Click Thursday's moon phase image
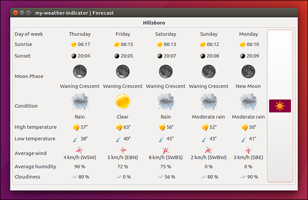308x200 pixels. pos(80,71)
